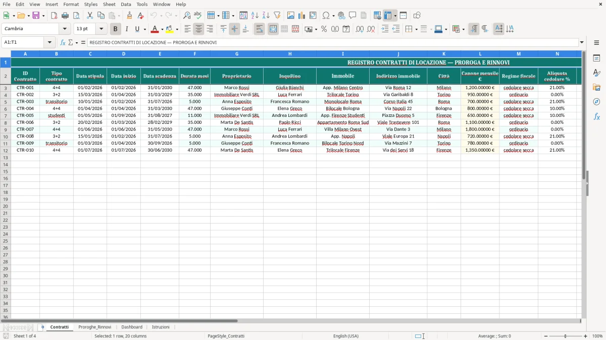Click the zoom in plus button
606x340 pixels.
pyautogui.click(x=586, y=336)
